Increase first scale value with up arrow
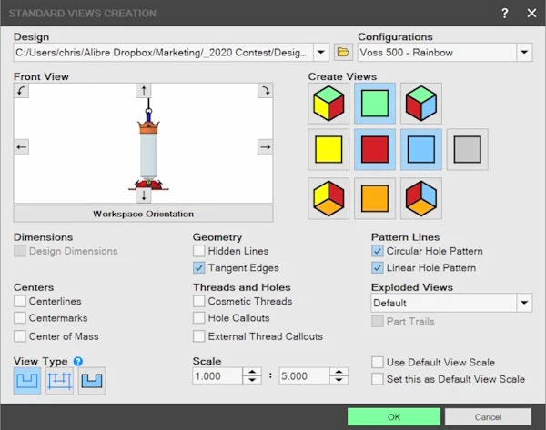Screen dimensions: 546x430 click(252, 372)
